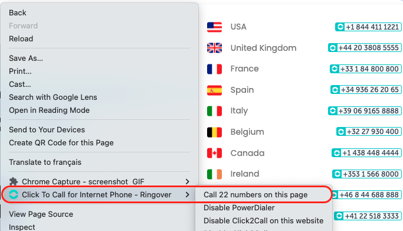Click the Ringover icon beside Ireland number
Viewport: 403px width, 231px height.
point(337,174)
